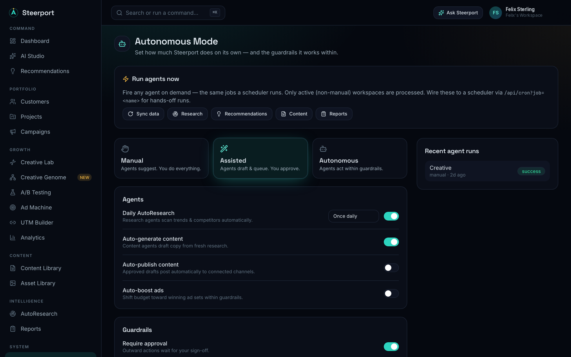Click the Asset Library image icon
Screen dimensions: 571x357
(13, 283)
